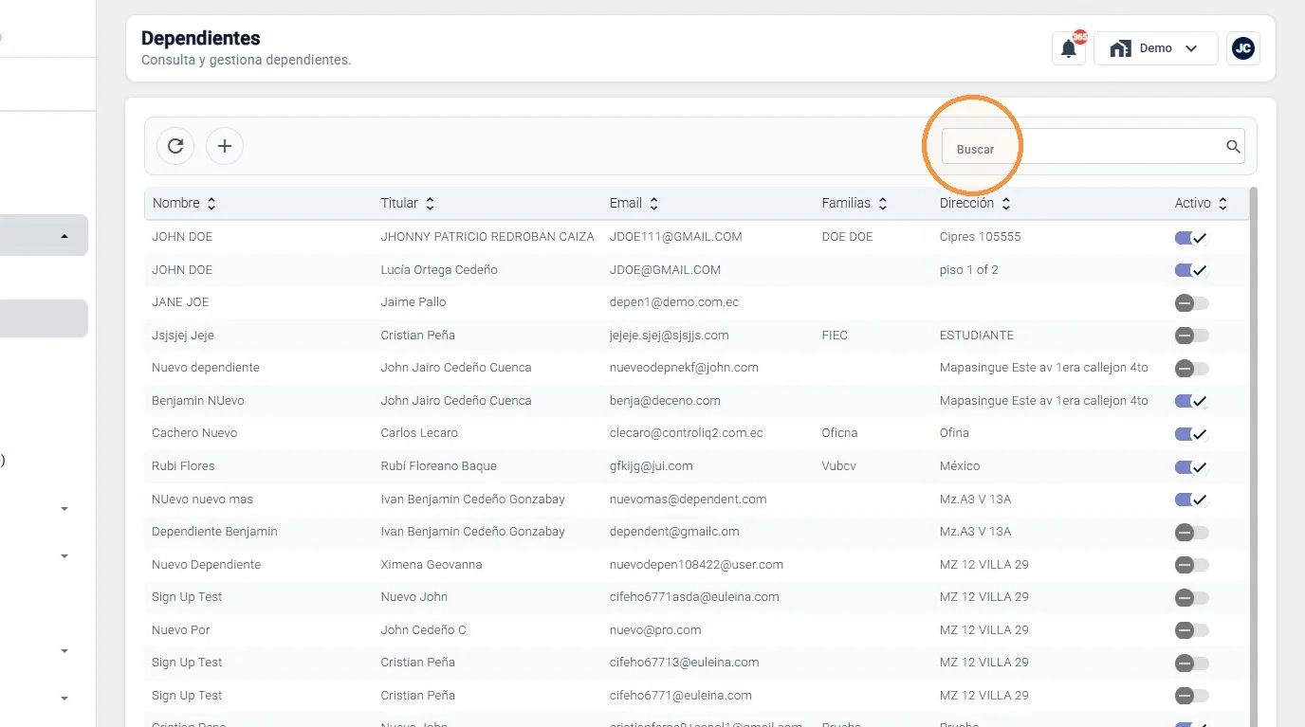Image resolution: width=1305 pixels, height=727 pixels.
Task: Click the refresh icon in the toolbar
Action: coord(175,146)
